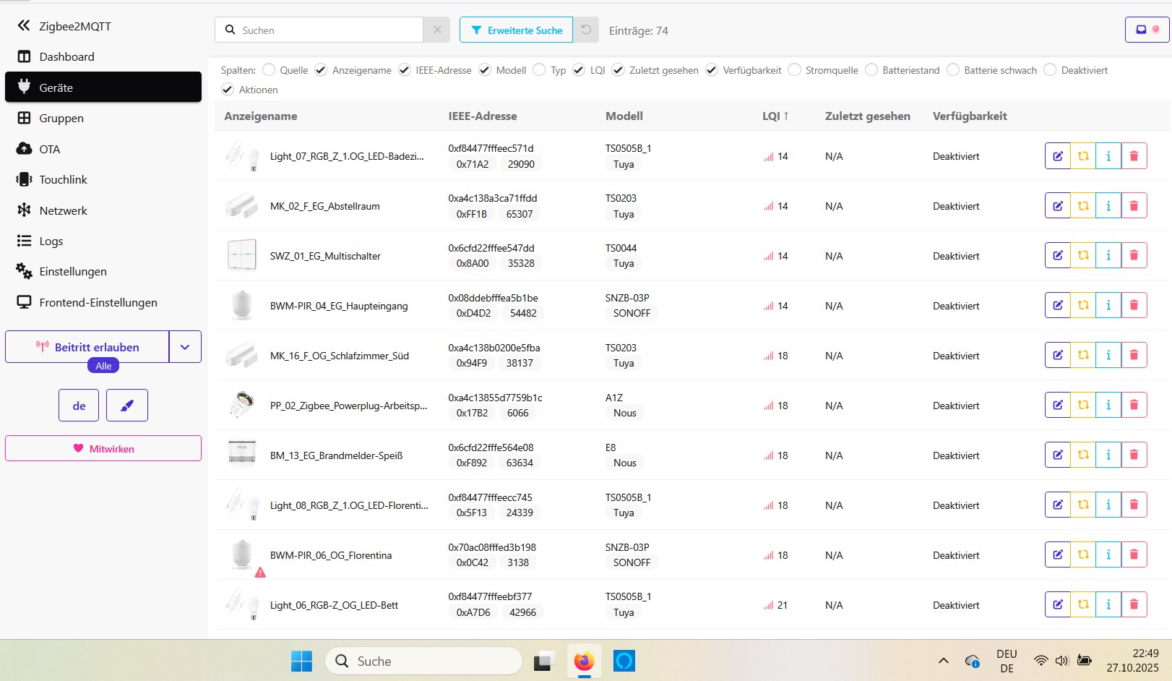Navigate to Touchlink
The height and width of the screenshot is (681, 1172).
pos(103,180)
